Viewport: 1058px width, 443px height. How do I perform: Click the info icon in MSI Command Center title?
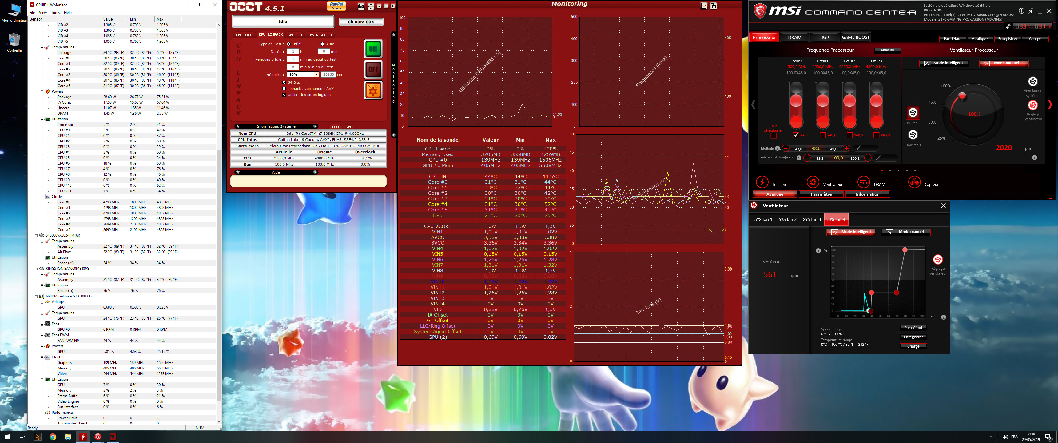(1021, 11)
